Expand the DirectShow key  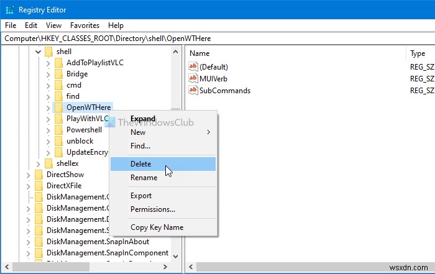click(x=29, y=175)
